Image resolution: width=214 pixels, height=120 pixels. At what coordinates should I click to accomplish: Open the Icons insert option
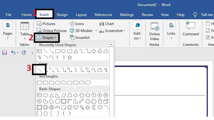[77, 24]
